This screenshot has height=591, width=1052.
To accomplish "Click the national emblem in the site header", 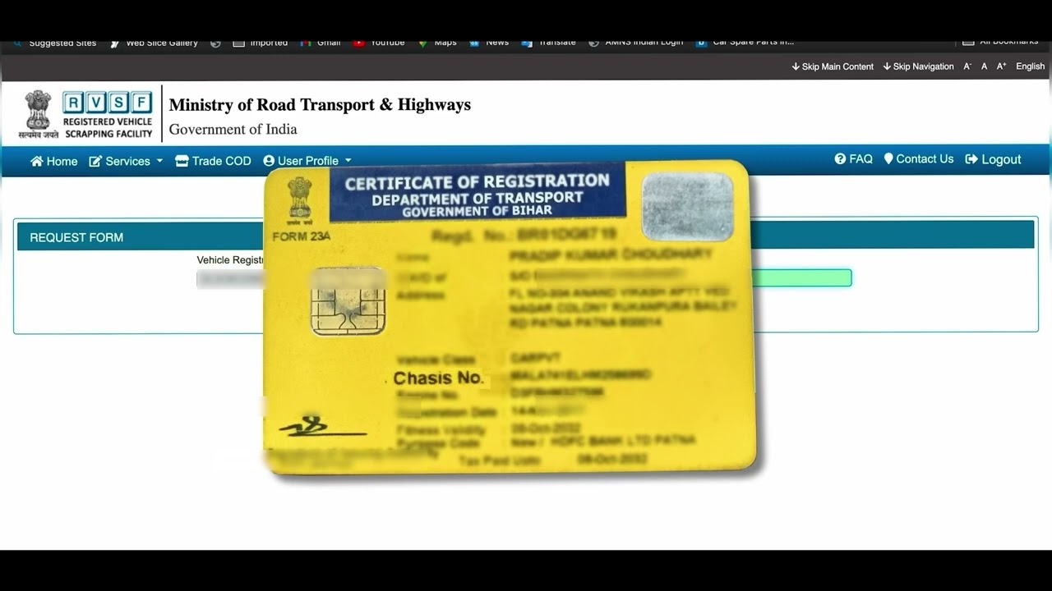I will coord(38,113).
